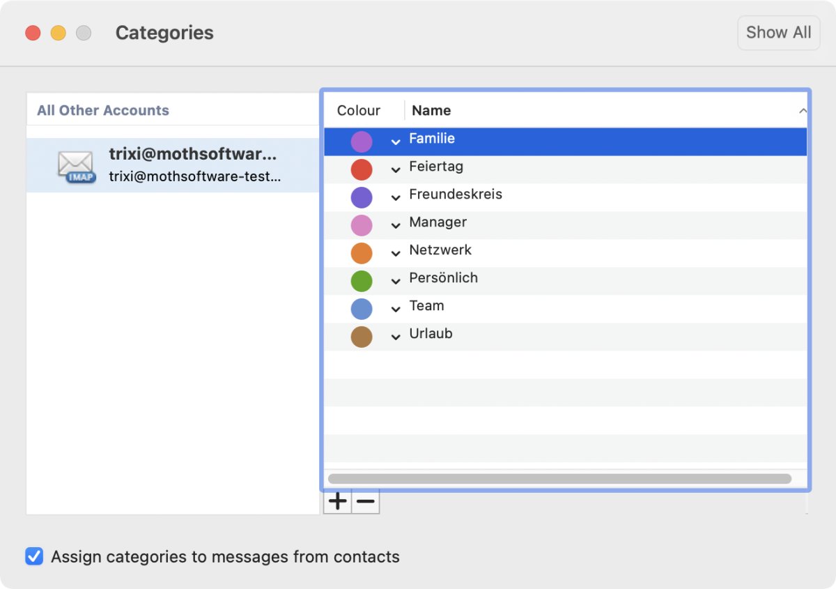Click the Show All button
This screenshot has height=589, width=836.
click(x=778, y=33)
